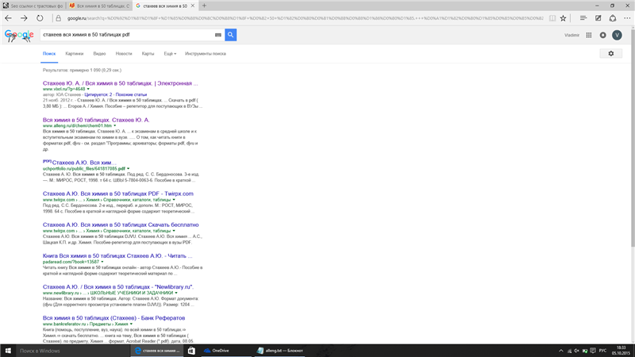Select the Поиск search tab
The width and height of the screenshot is (635, 357).
(x=49, y=53)
